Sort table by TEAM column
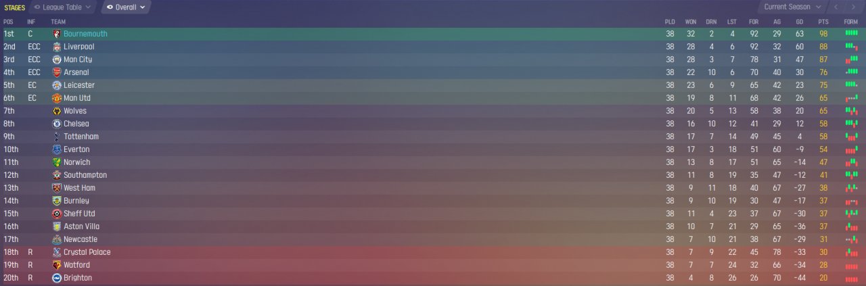866x286 pixels. (x=58, y=22)
